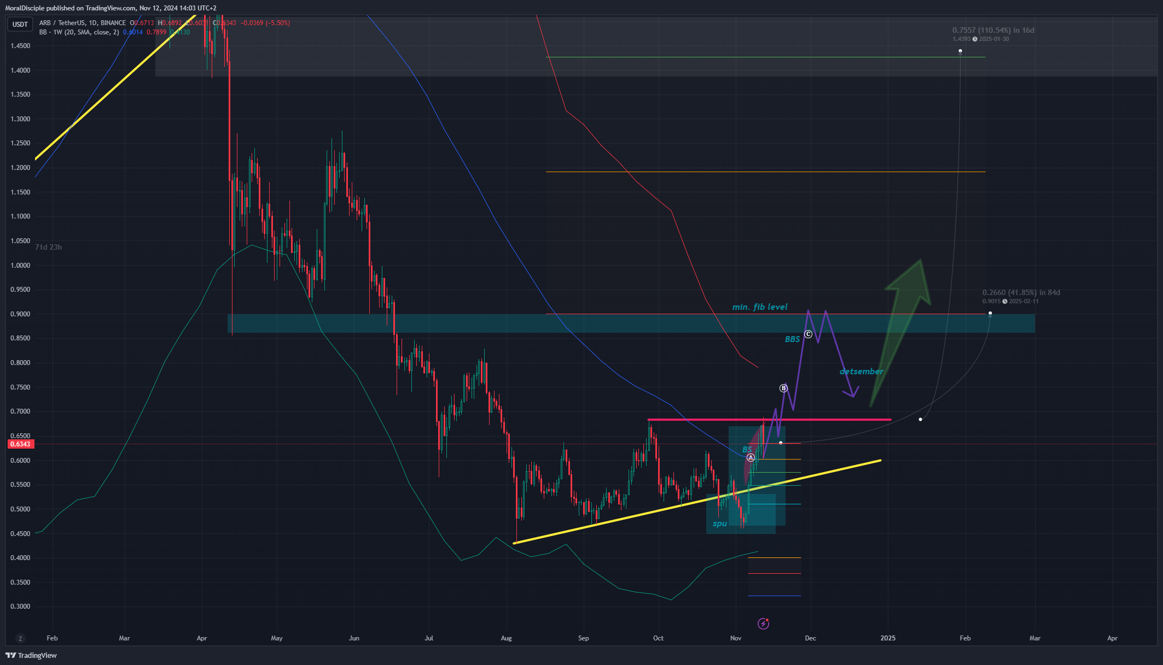Click the 'min. fib level' text annotation

[760, 307]
